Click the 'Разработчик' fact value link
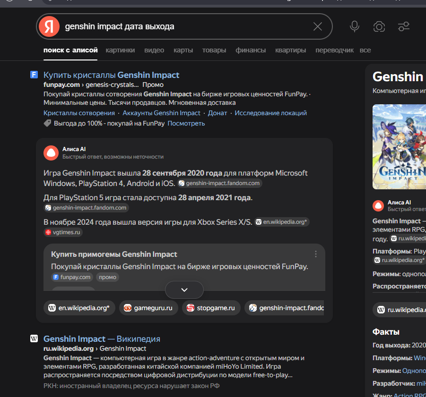Image resolution: width=426 pixels, height=397 pixels. 421,383
